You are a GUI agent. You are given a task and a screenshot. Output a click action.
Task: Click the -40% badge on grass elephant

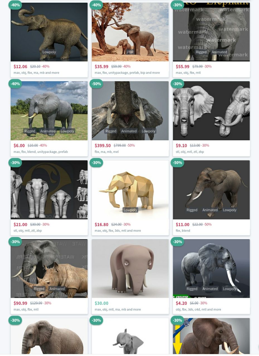click(15, 84)
